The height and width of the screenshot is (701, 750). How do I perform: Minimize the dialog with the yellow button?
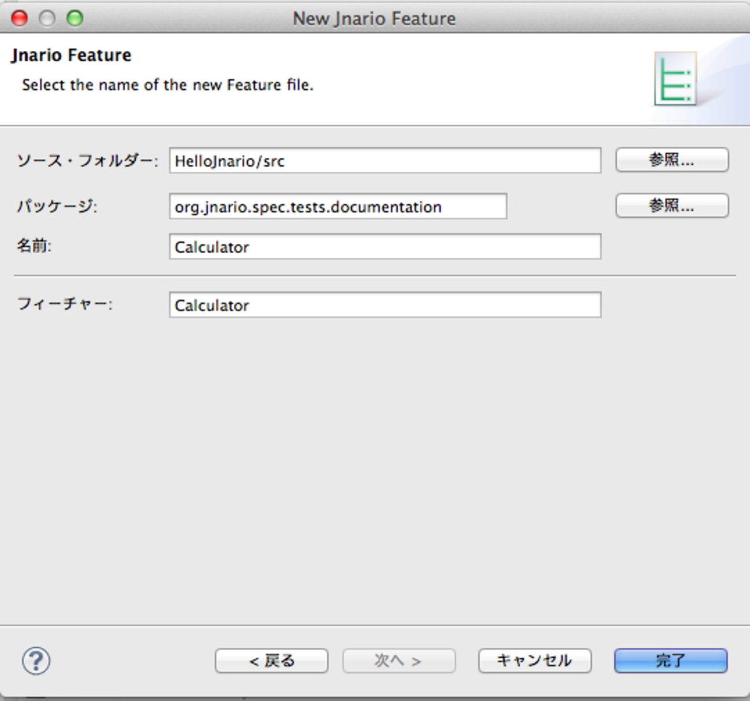47,18
